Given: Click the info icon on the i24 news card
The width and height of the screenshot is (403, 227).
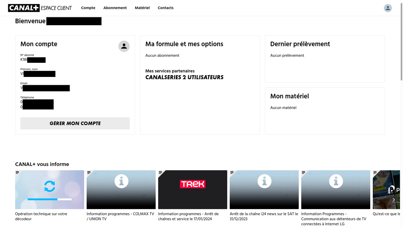Looking at the screenshot, I should [264, 181].
